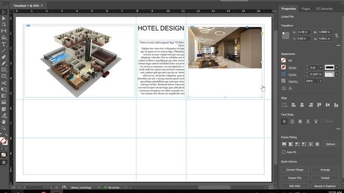Image resolution: width=344 pixels, height=193 pixels.
Task: Click Align Top Edges icon
Action: tap(319, 105)
